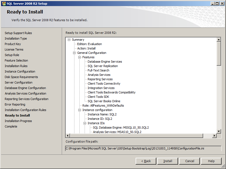Image resolution: width=226 pixels, height=169 pixels.
Task: Select the Instance IDs label
Action: point(96,123)
